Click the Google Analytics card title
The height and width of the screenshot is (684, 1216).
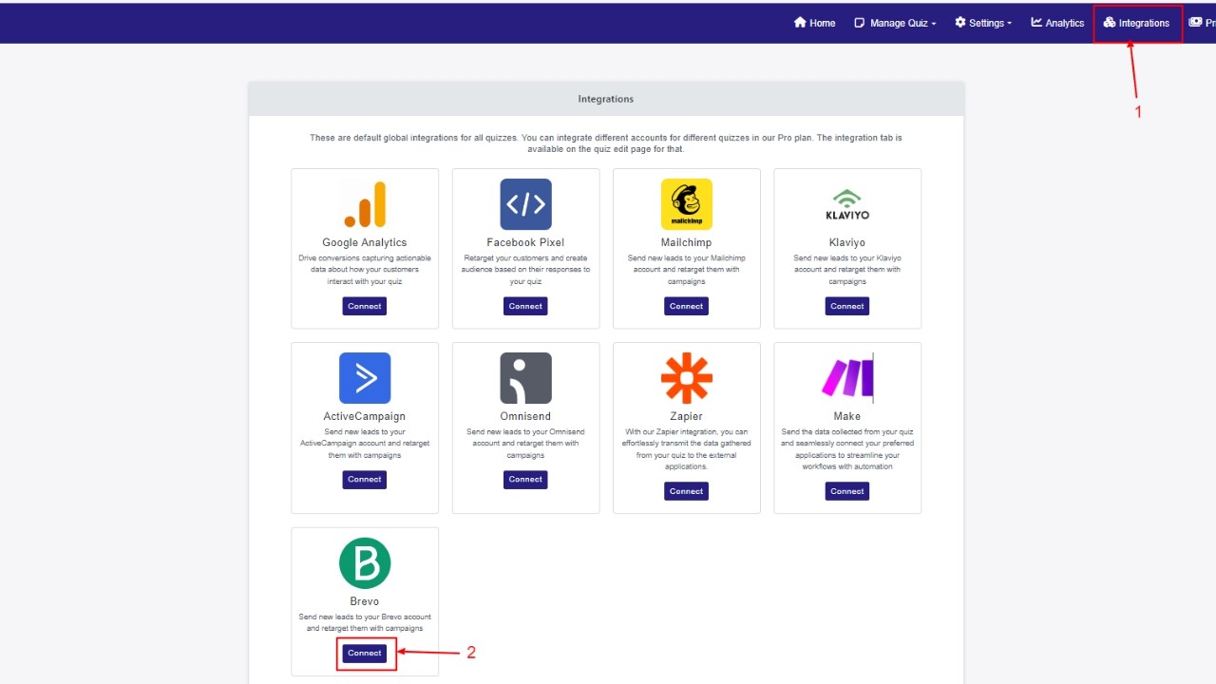pos(365,243)
